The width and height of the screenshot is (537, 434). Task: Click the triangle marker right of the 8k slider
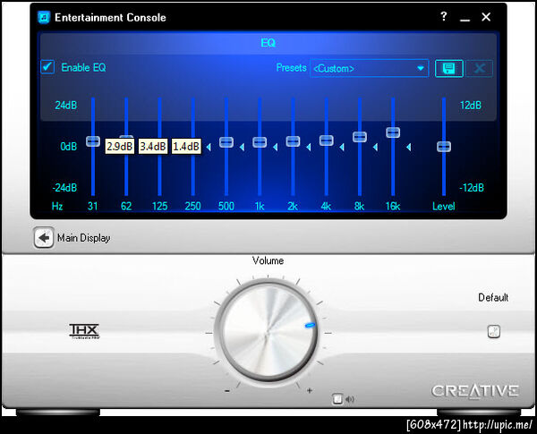[375, 148]
